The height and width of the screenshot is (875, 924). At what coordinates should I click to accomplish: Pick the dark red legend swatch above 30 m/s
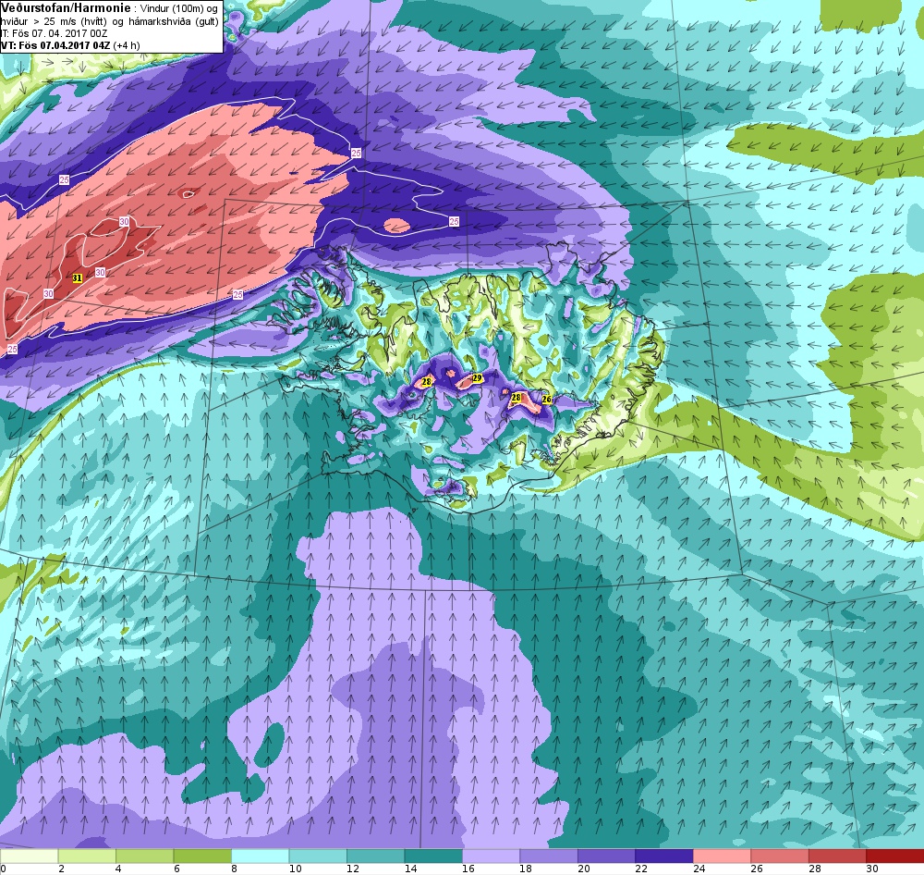[x=895, y=856]
